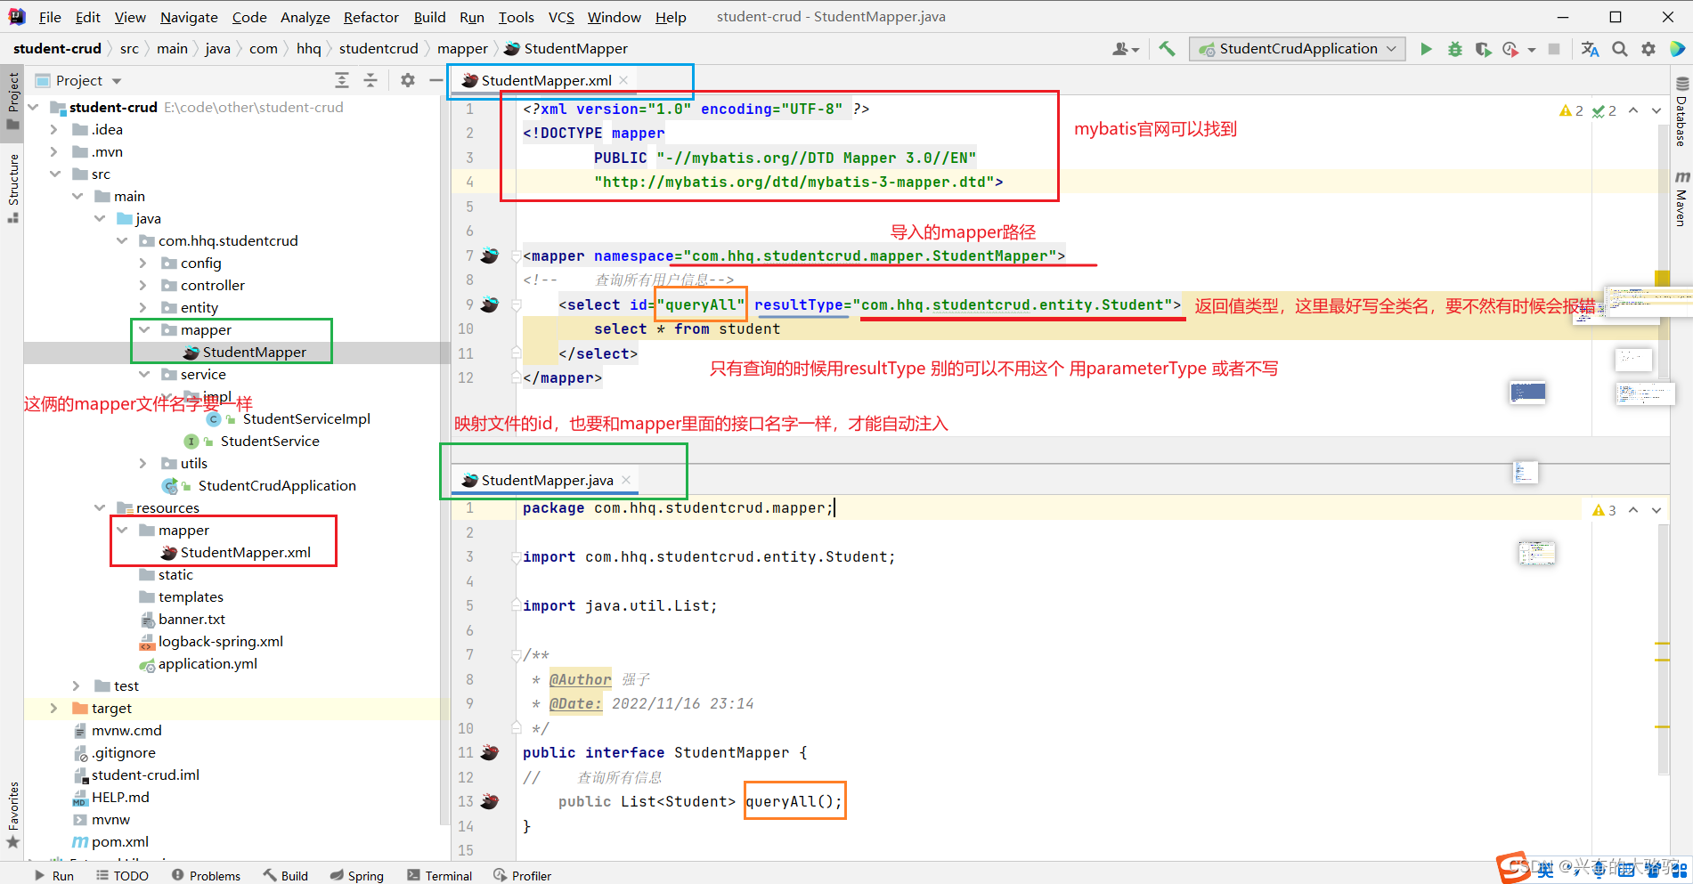The width and height of the screenshot is (1693, 884).
Task: Select the Spring tool window icon
Action: pos(356,875)
